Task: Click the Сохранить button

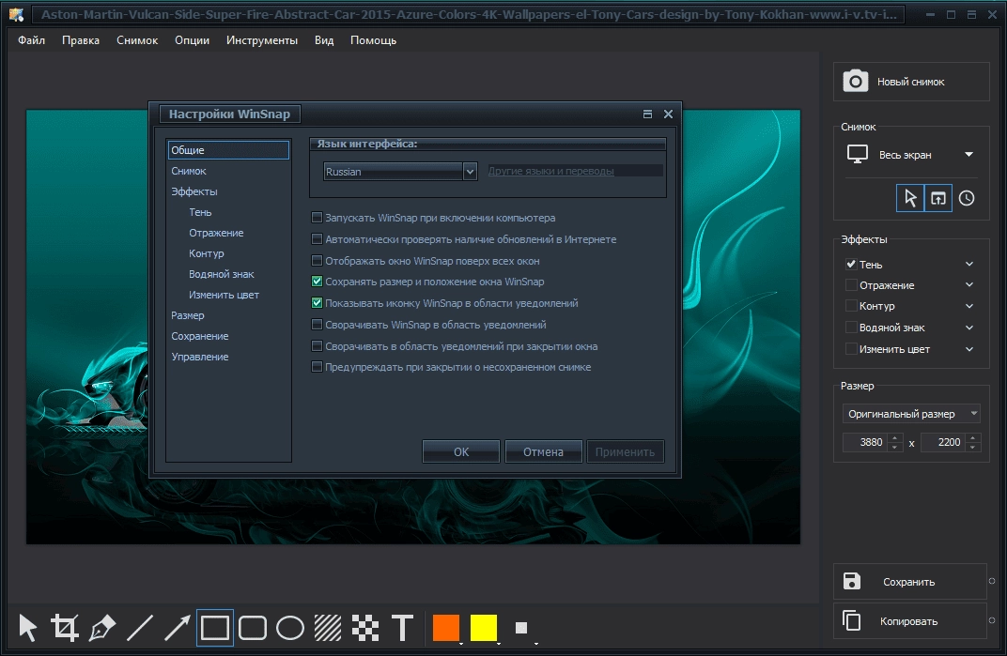Action: point(910,582)
